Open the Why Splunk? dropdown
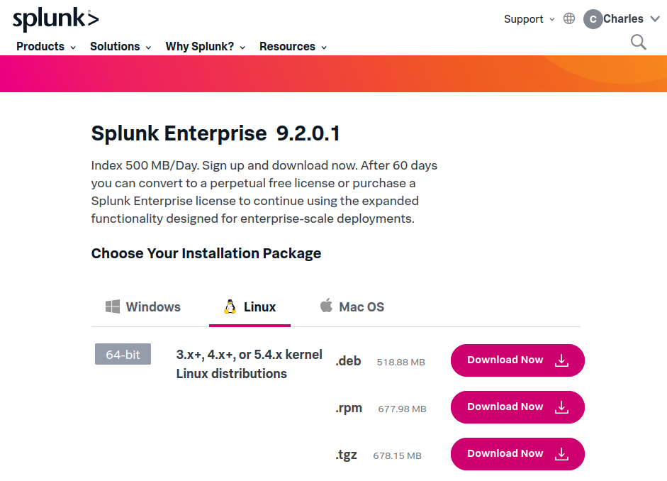This screenshot has width=667, height=481. click(x=206, y=47)
